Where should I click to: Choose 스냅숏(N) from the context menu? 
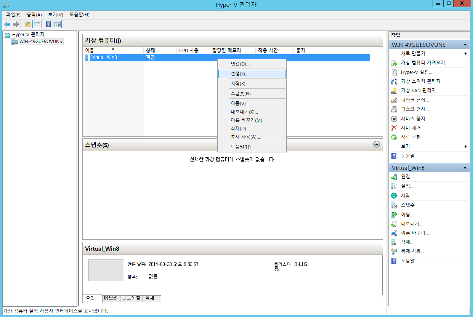[x=252, y=94]
